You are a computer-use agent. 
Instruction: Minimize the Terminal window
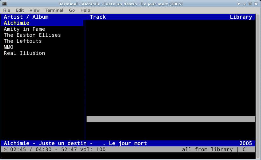244,4
